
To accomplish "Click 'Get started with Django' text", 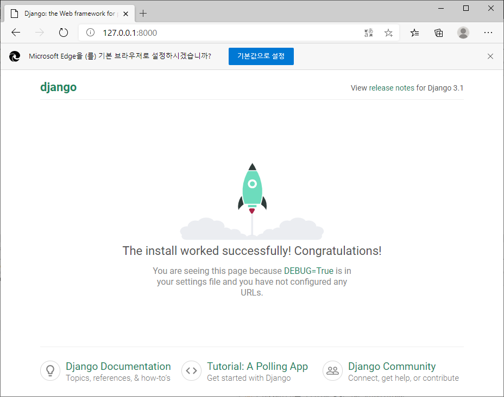I will click(249, 378).
